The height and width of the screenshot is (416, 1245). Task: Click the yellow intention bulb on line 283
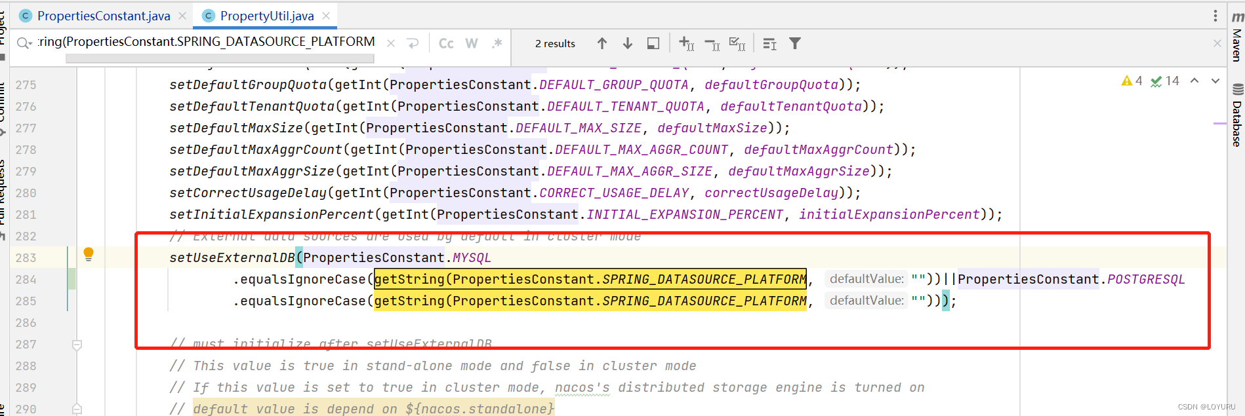(89, 254)
